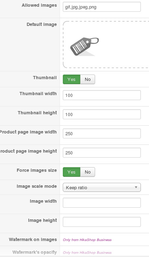Click the barcode price tag default image

point(84,47)
